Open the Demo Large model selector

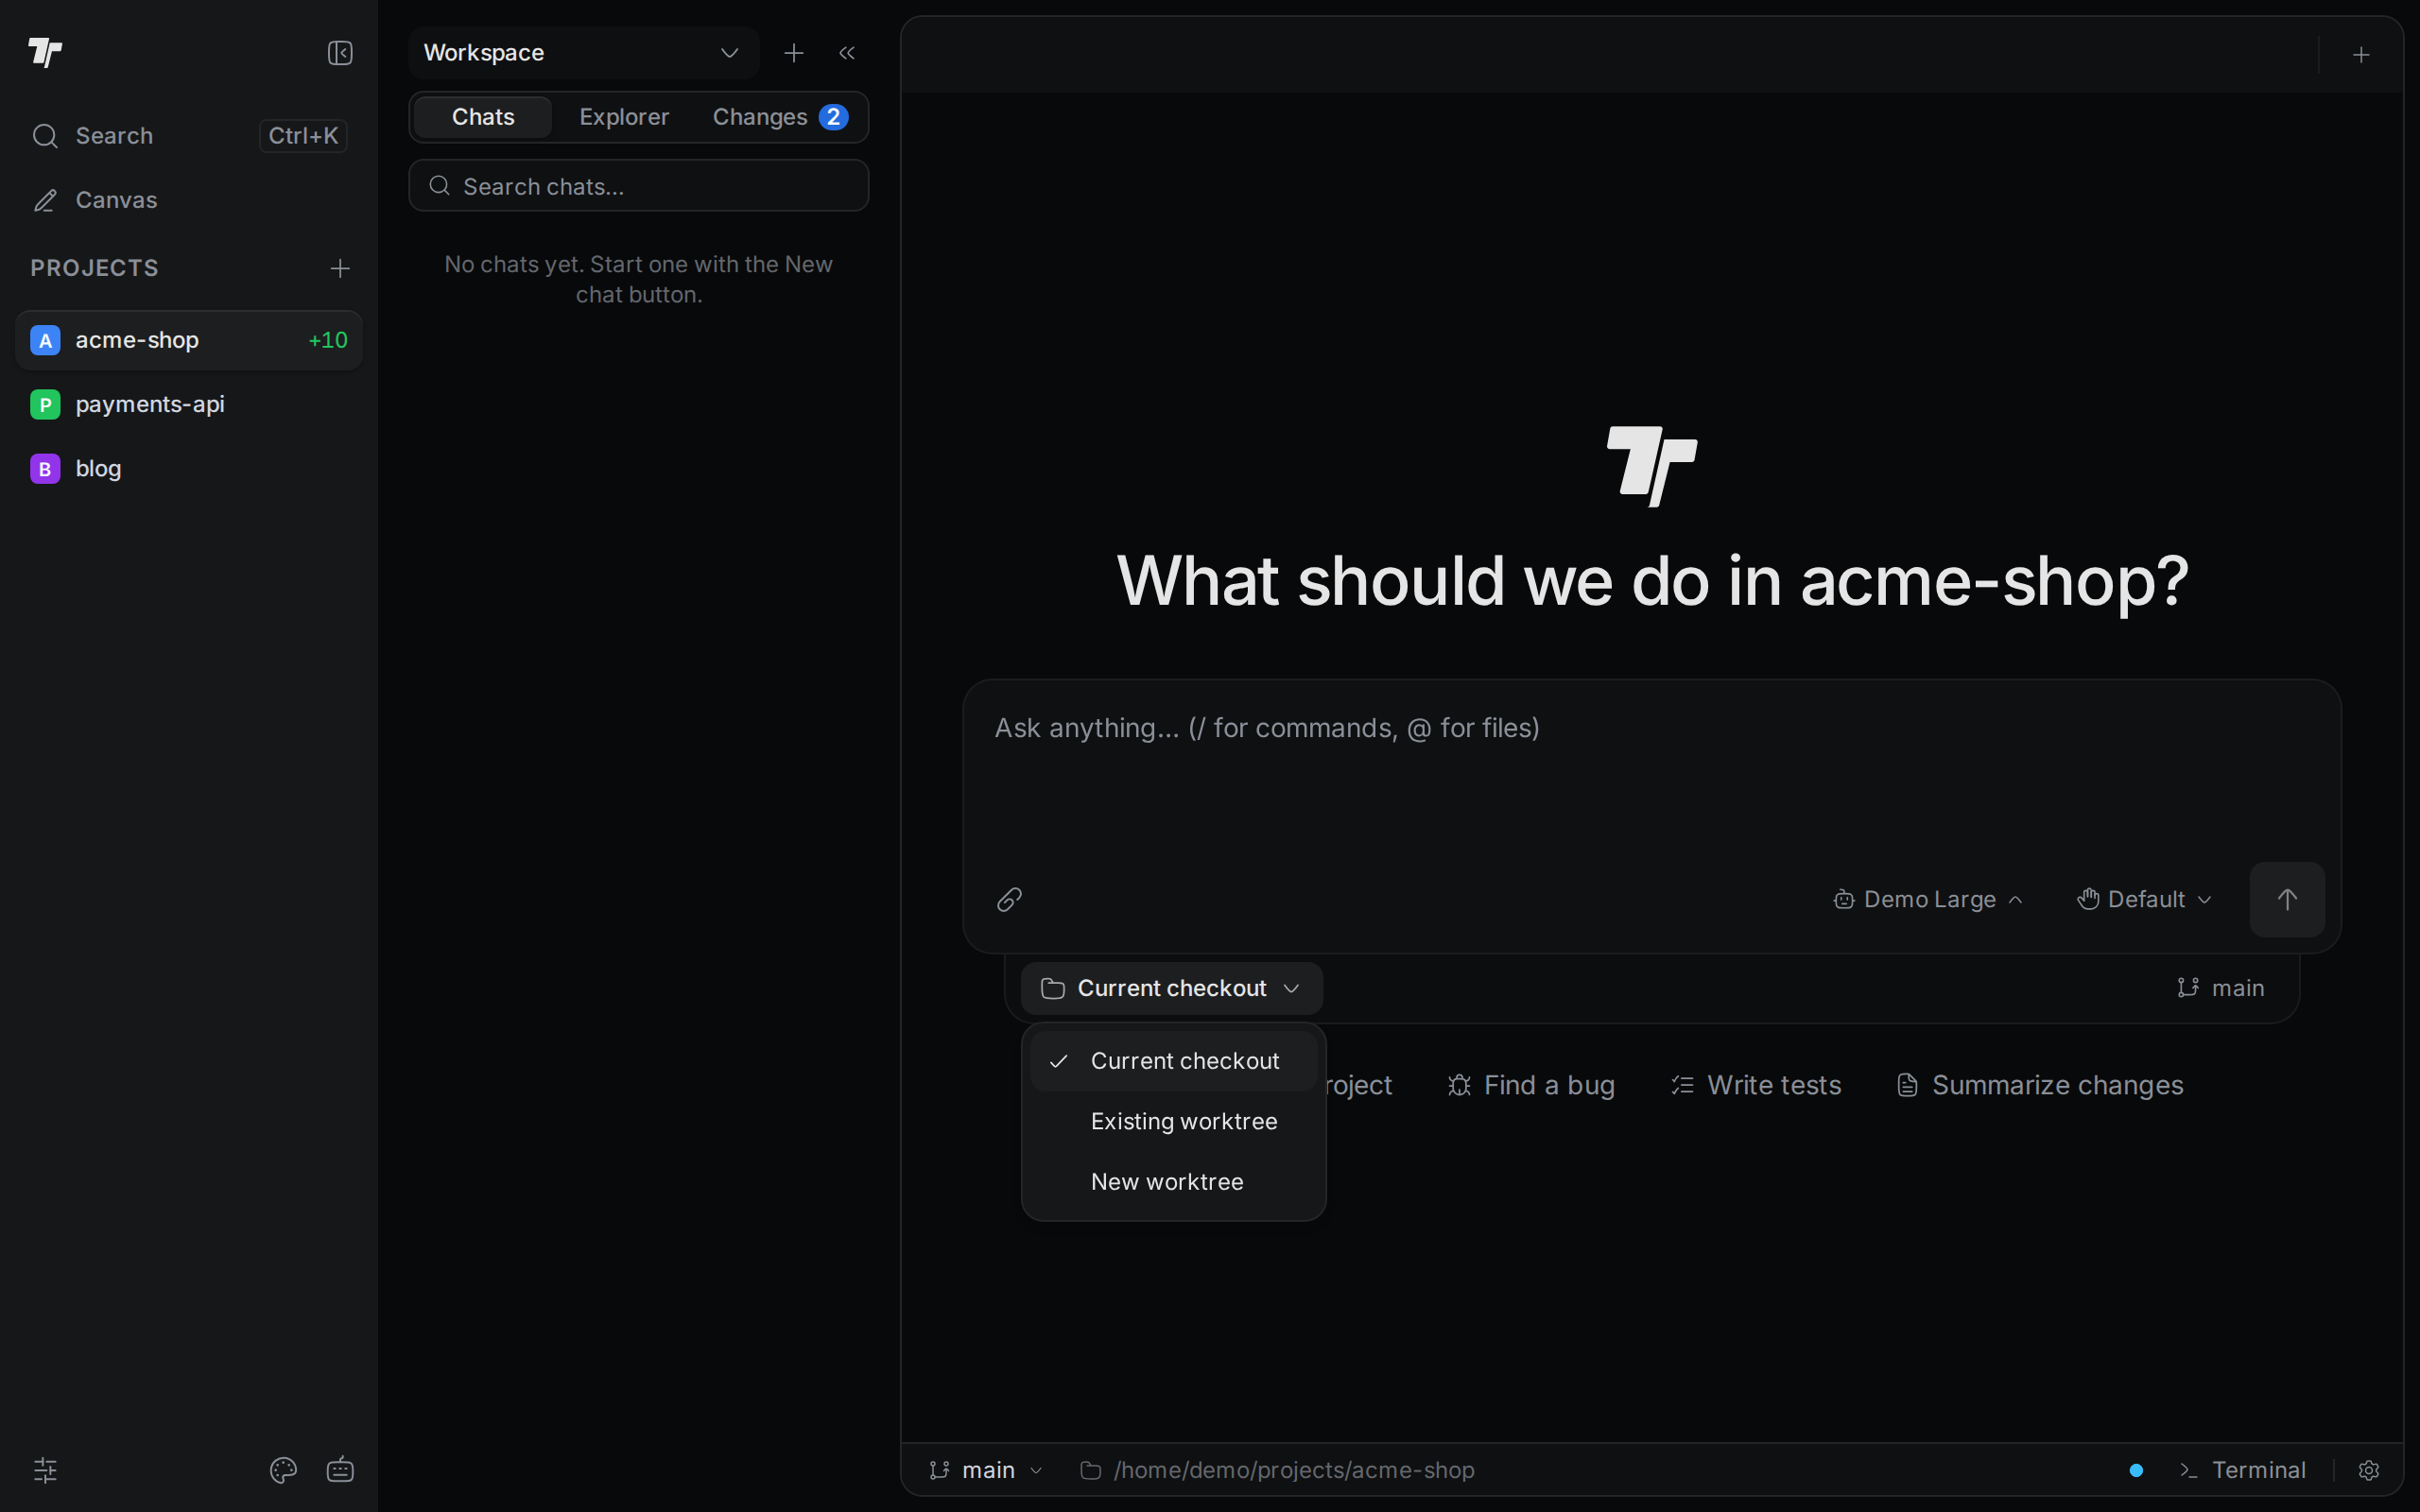tap(1928, 899)
